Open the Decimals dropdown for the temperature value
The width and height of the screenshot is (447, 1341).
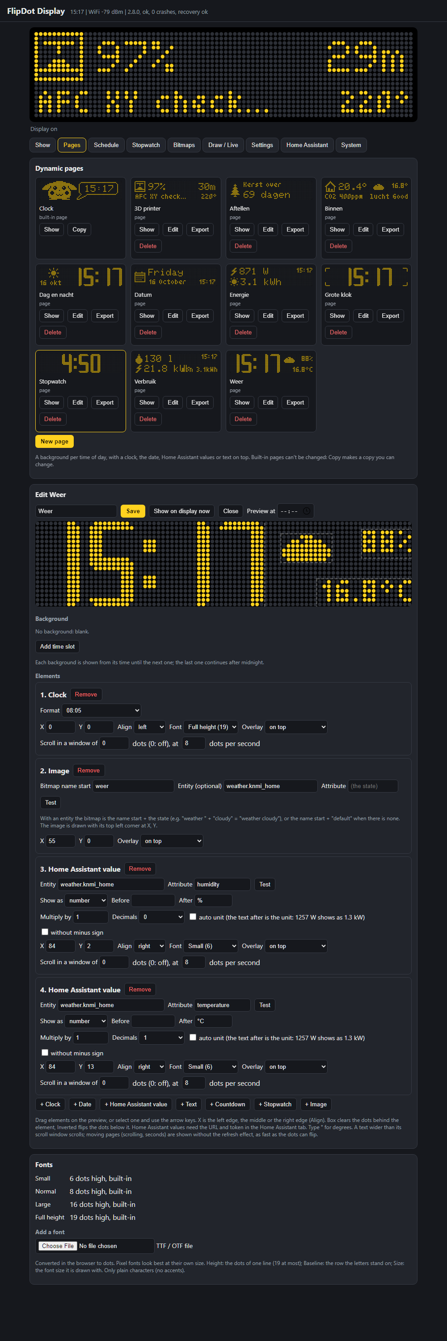click(x=162, y=1038)
